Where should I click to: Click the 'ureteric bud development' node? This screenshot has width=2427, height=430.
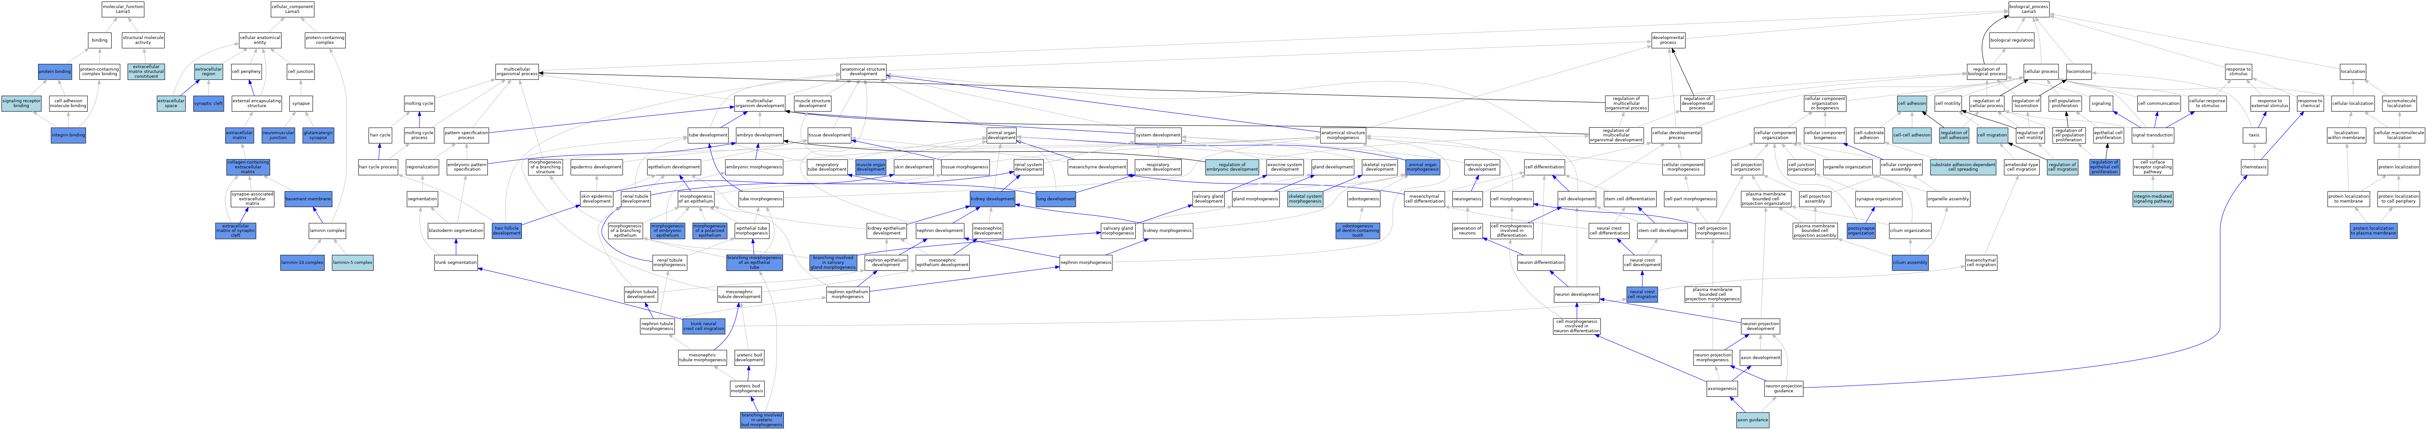click(749, 357)
